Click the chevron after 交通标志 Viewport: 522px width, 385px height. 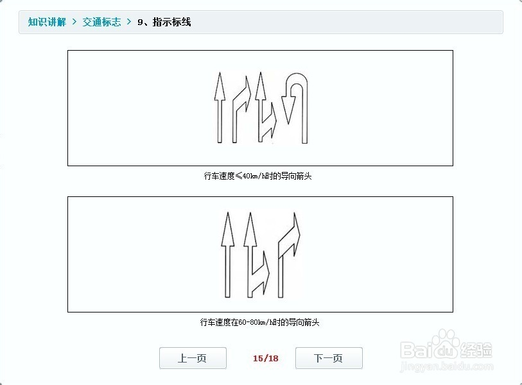[129, 22]
